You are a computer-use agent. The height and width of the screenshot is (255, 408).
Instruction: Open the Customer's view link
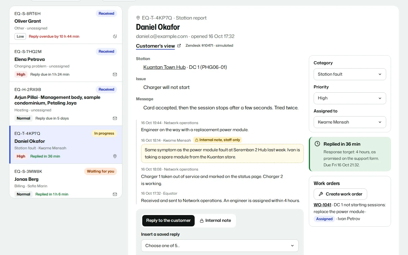155,46
